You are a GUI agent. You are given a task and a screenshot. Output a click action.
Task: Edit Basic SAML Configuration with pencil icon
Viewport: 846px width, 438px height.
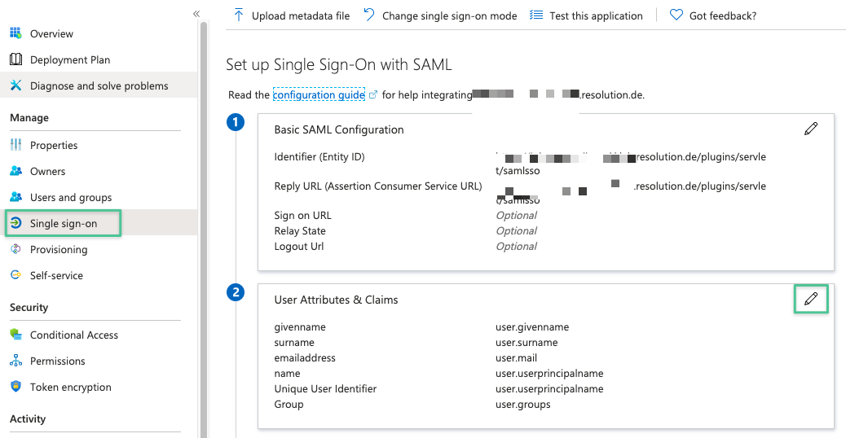(x=811, y=129)
